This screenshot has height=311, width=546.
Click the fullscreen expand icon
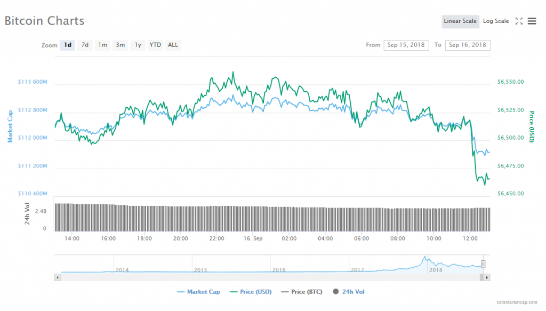[519, 21]
